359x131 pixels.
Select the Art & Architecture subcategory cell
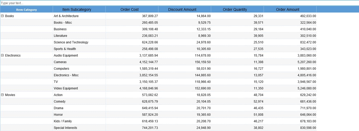click(x=66, y=16)
